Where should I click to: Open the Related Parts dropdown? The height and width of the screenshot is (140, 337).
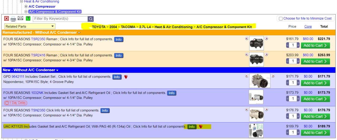coord(30,26)
